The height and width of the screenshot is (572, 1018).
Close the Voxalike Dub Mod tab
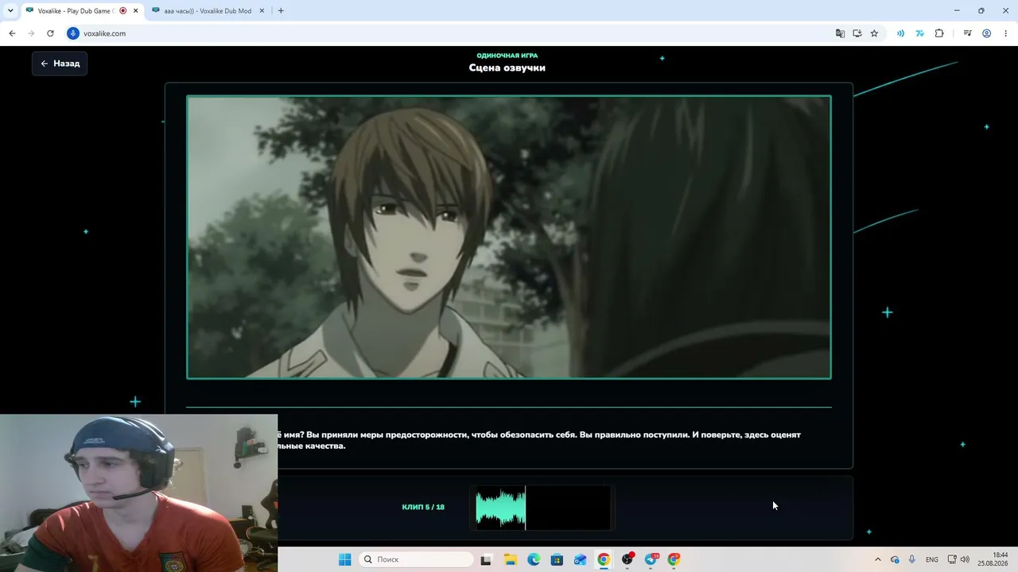[262, 11]
